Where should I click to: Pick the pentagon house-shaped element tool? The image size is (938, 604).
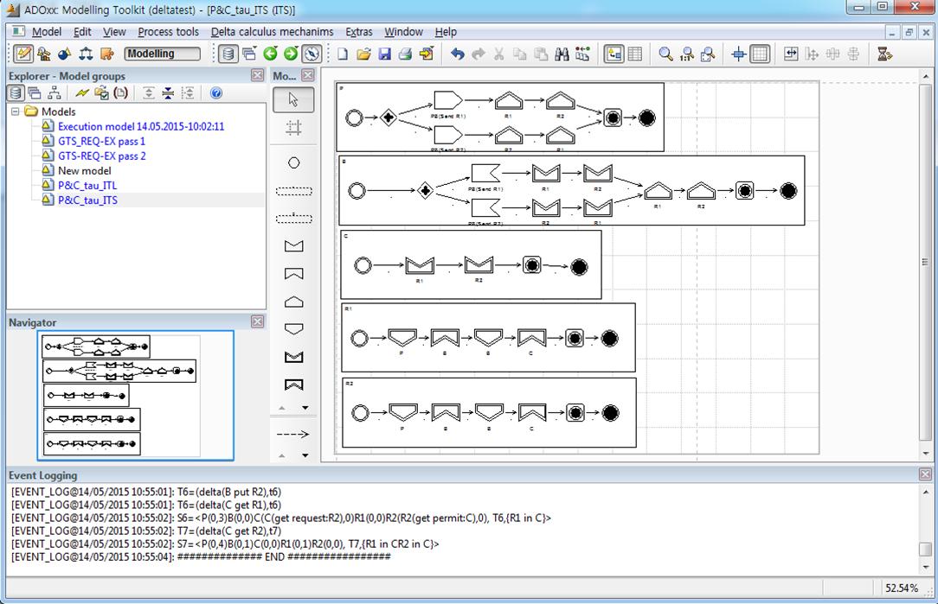tap(293, 302)
